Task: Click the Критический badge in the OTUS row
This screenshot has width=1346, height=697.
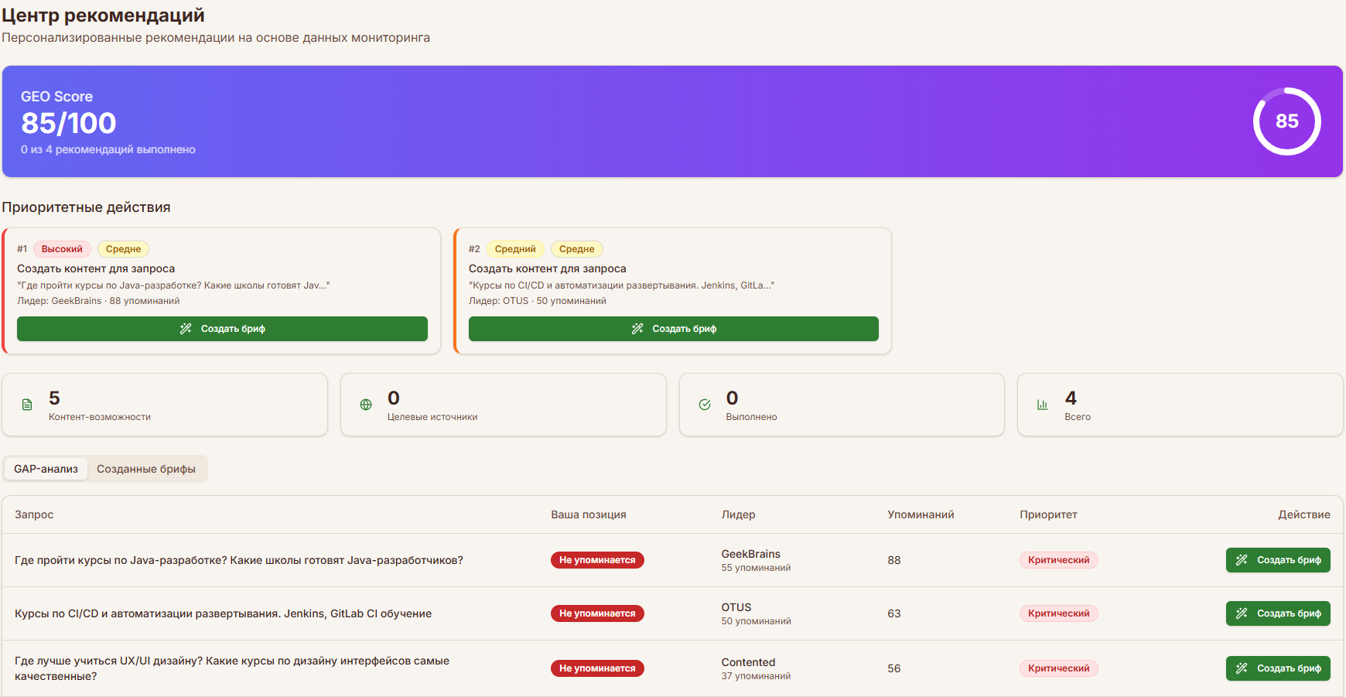Action: click(x=1058, y=613)
